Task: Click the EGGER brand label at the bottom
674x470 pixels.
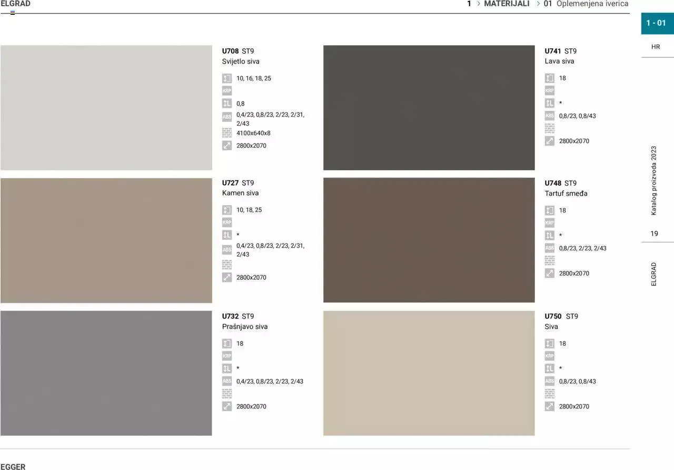Action: 13,466
